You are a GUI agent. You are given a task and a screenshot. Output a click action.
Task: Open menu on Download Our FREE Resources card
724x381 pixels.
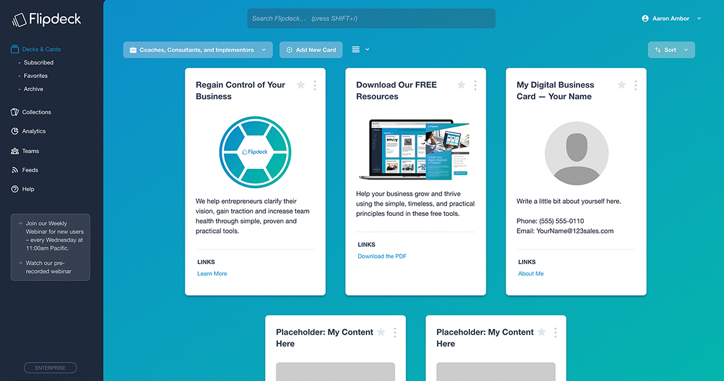[x=475, y=85]
